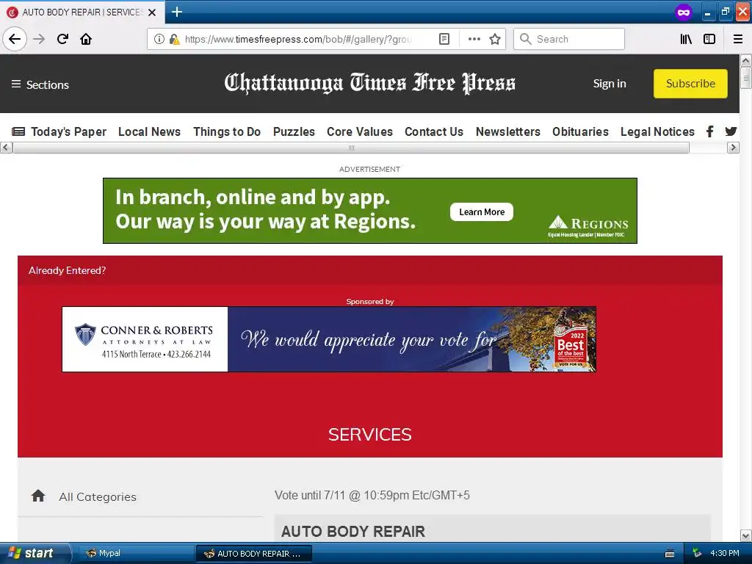Screen dimensions: 752x564
Task: Open Puzzles section
Action: [x=294, y=131]
